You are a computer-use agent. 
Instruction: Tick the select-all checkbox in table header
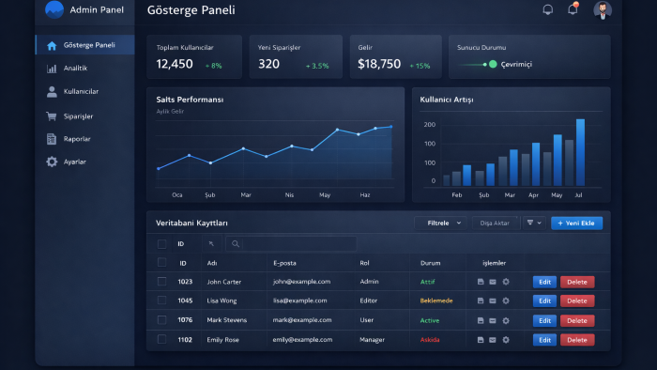[161, 263]
